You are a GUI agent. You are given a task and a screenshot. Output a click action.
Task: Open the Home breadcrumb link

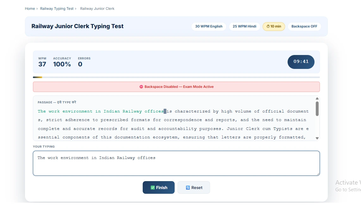(30, 9)
